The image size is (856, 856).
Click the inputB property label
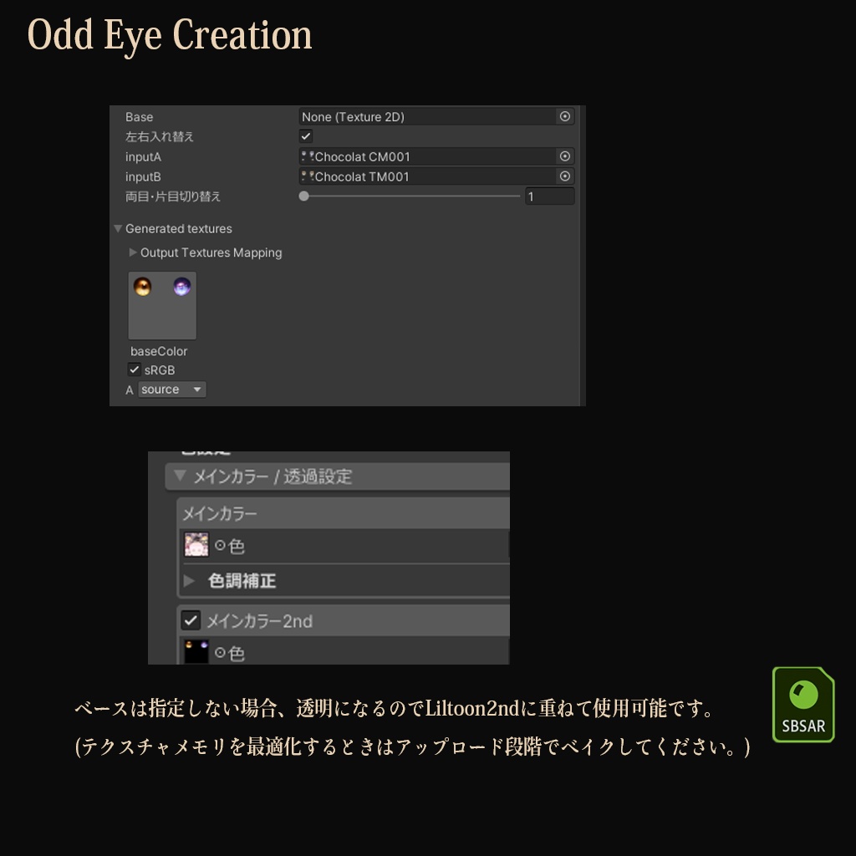[x=143, y=177]
